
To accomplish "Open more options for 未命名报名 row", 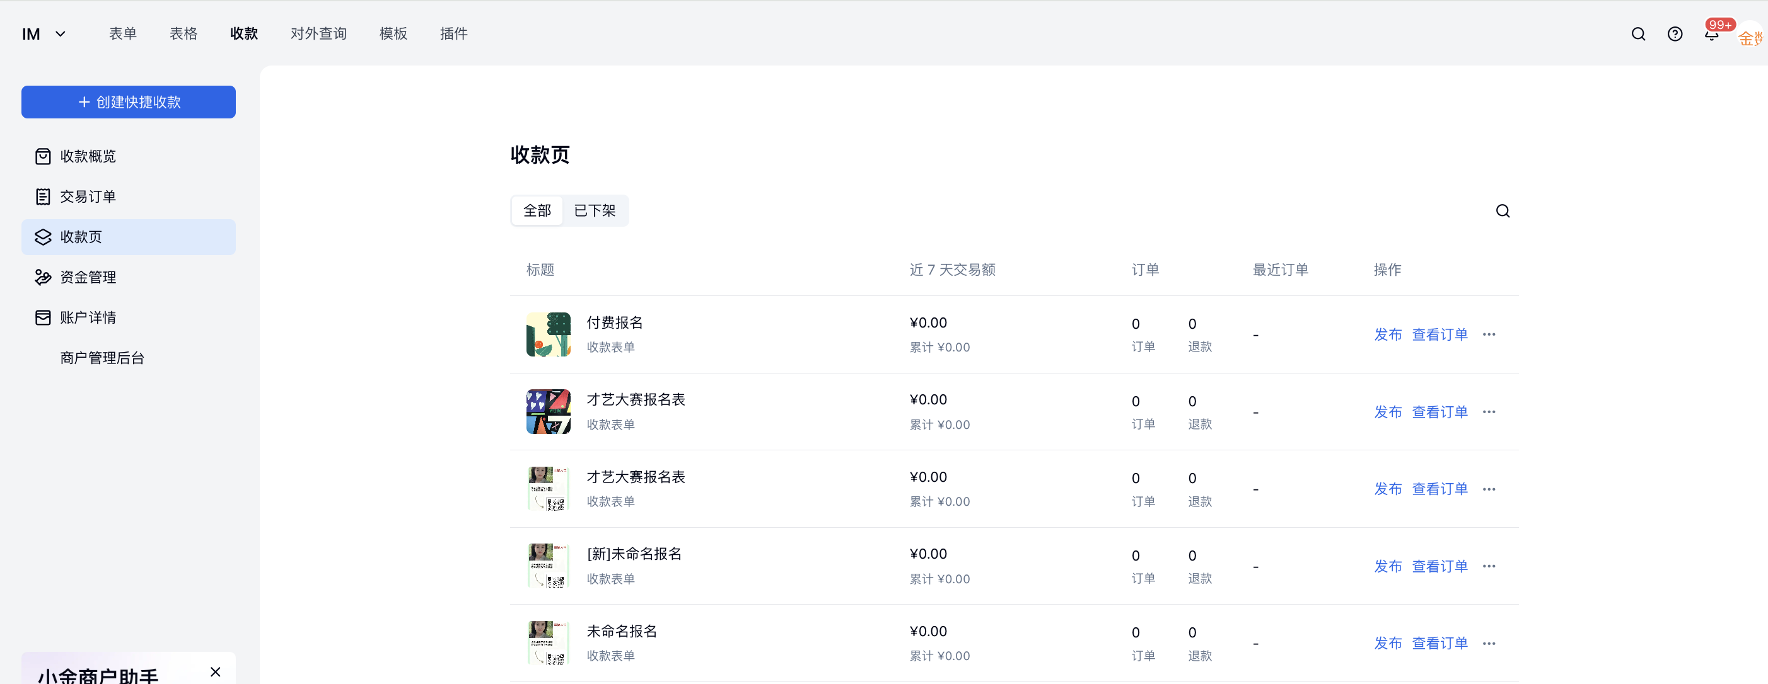I will point(1489,644).
